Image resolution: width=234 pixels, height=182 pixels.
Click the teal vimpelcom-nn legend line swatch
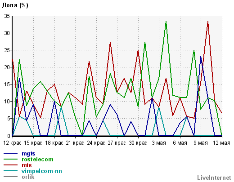click(11, 171)
